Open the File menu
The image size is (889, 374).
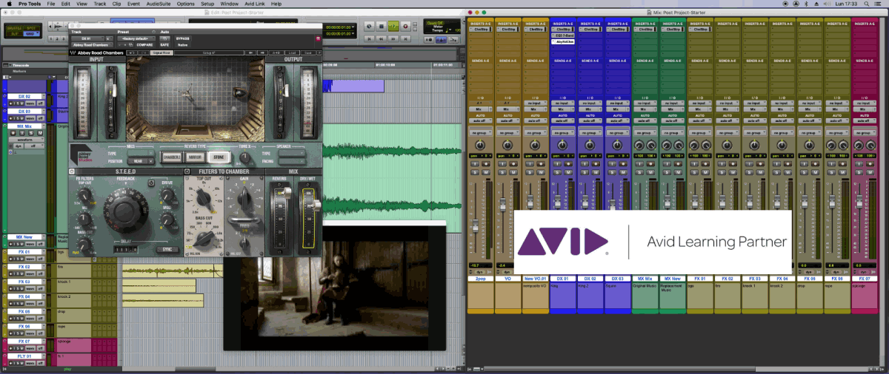click(51, 4)
